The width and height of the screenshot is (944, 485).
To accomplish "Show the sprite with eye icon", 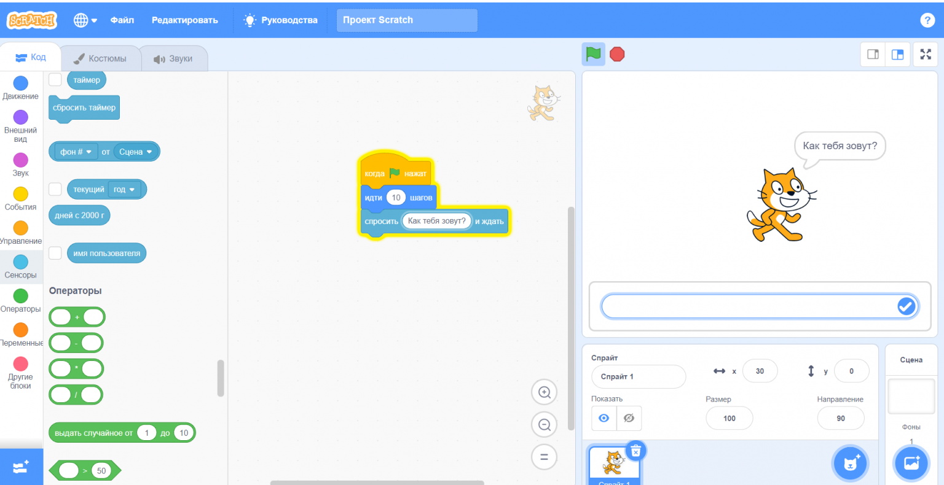I will [604, 418].
